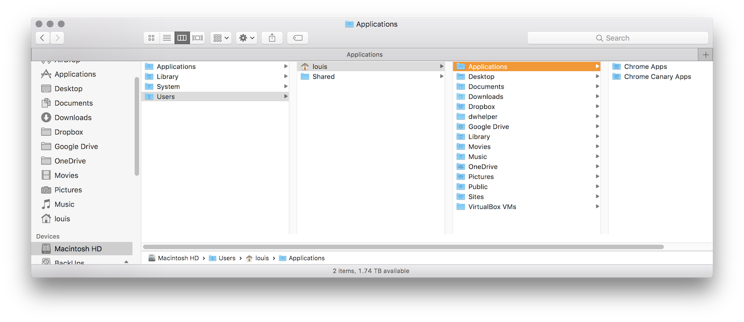Open the Action gear menu

[247, 38]
